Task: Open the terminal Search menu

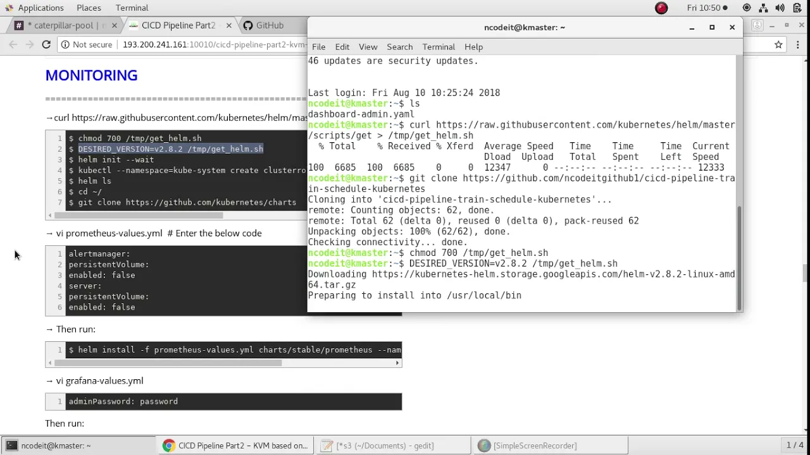Action: [x=400, y=47]
